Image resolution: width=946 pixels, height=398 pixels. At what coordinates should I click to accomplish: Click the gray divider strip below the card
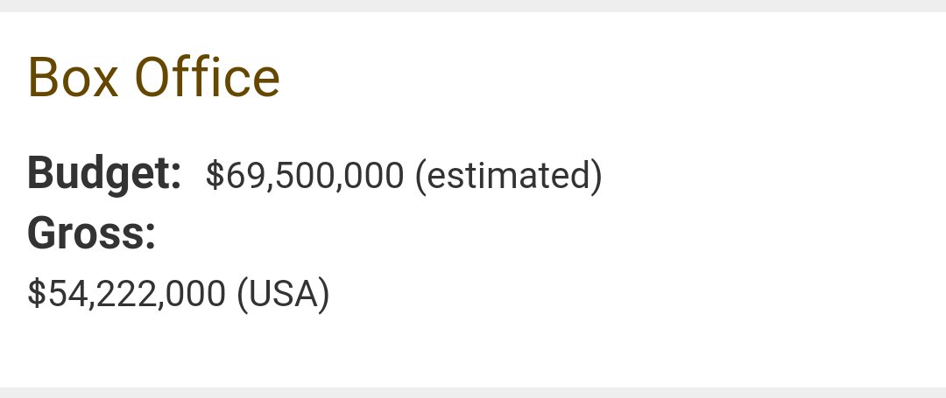click(x=473, y=393)
